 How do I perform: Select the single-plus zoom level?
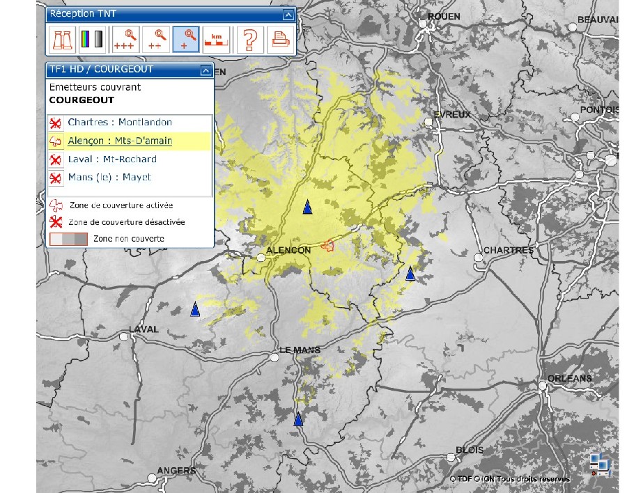pyautogui.click(x=186, y=40)
